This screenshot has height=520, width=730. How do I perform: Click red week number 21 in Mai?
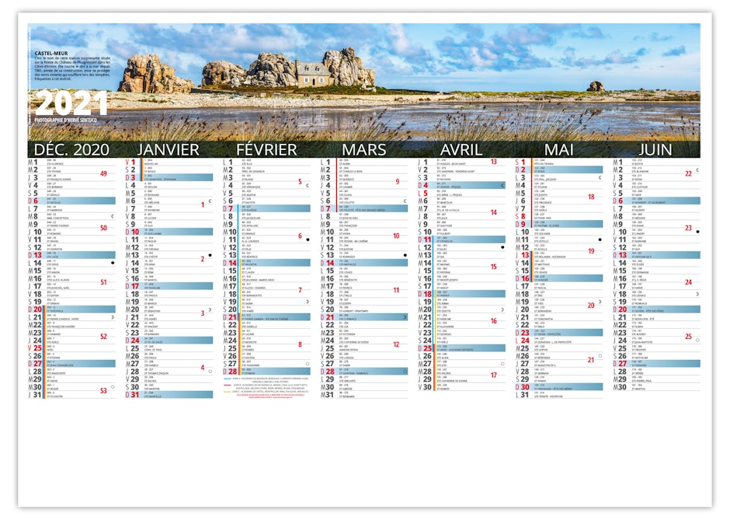(x=591, y=360)
